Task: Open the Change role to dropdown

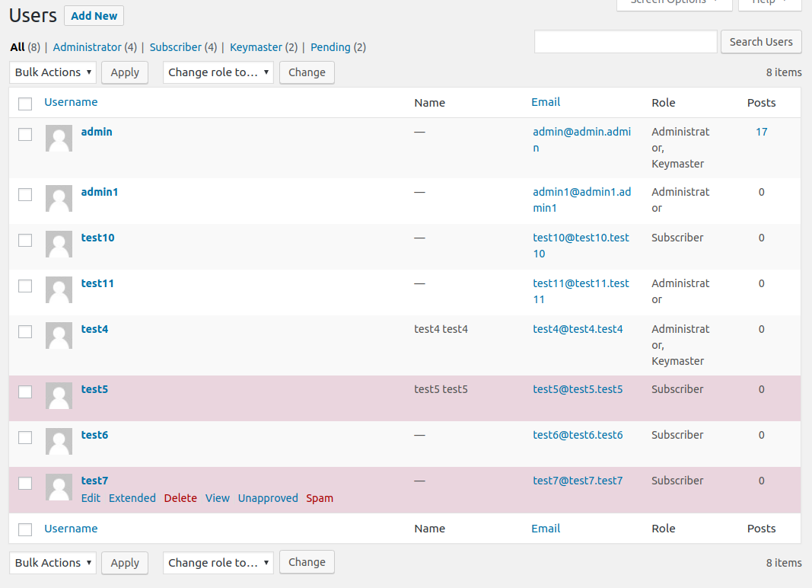Action: click(x=218, y=72)
